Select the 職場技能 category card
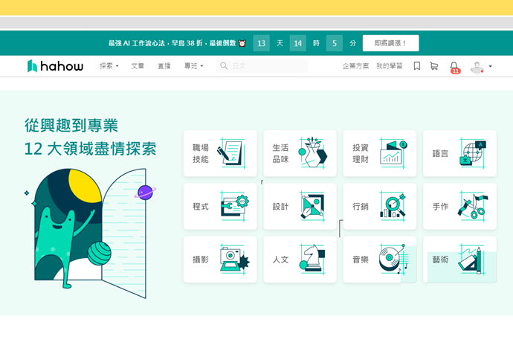Image resolution: width=513 pixels, height=348 pixels. click(x=220, y=153)
